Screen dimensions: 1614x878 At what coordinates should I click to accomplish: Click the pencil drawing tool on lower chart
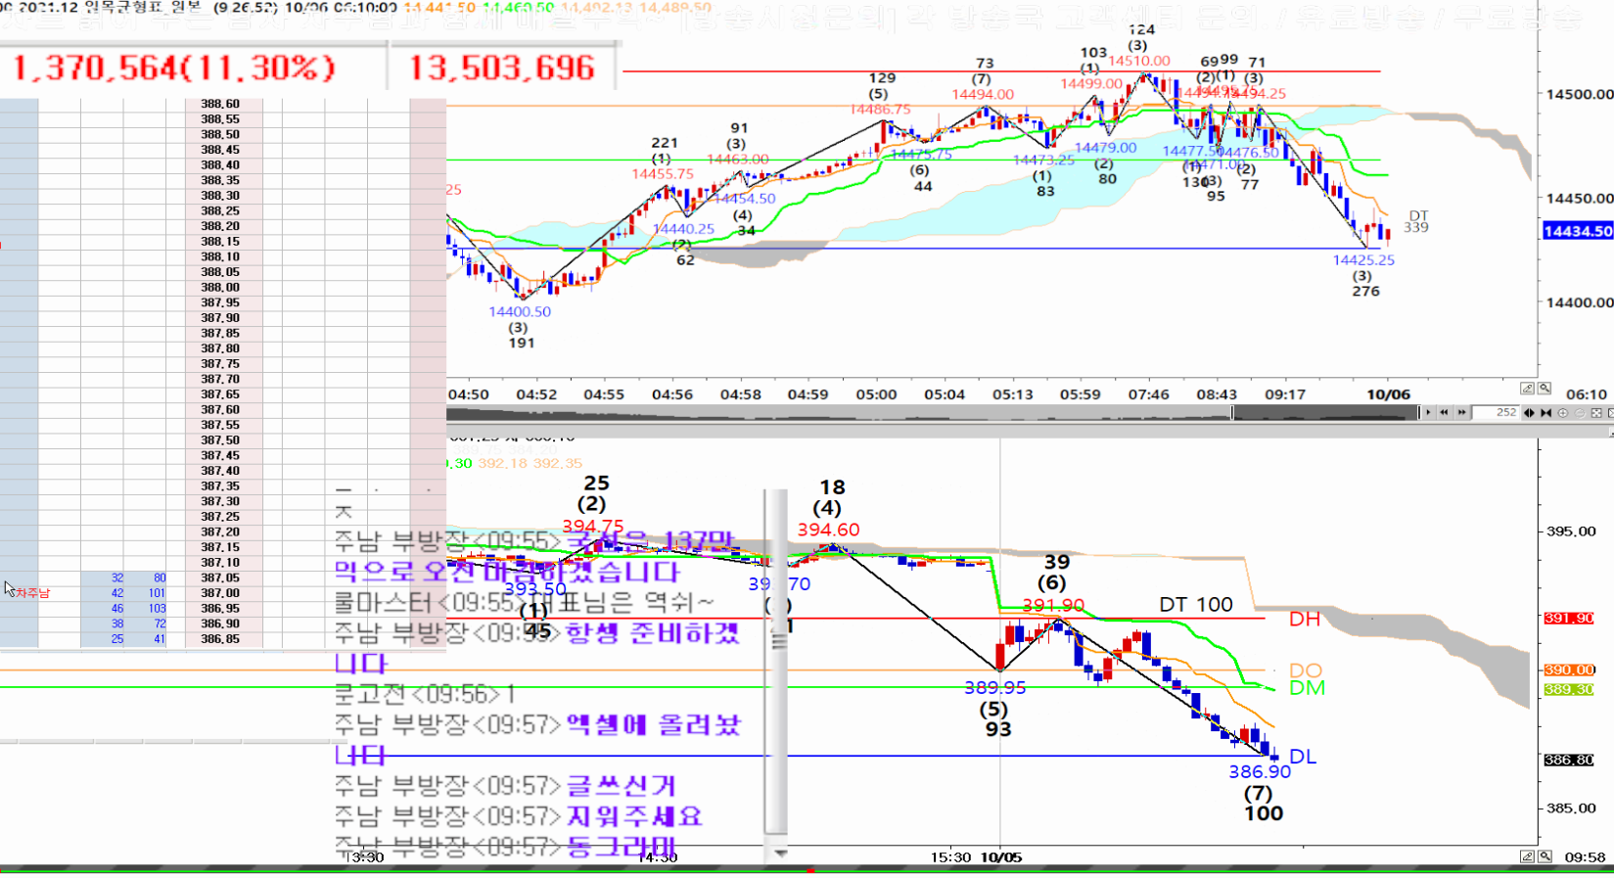[x=1526, y=856]
